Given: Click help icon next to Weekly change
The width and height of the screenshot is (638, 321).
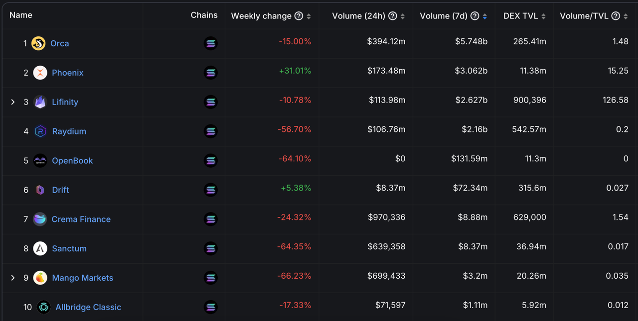Looking at the screenshot, I should click(299, 16).
